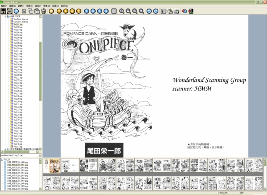The width and height of the screenshot is (267, 195).
Task: Click the black minus square toolbar icon
Action: 10,11
